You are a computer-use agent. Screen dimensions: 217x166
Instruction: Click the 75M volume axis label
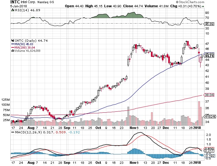pos(6,110)
